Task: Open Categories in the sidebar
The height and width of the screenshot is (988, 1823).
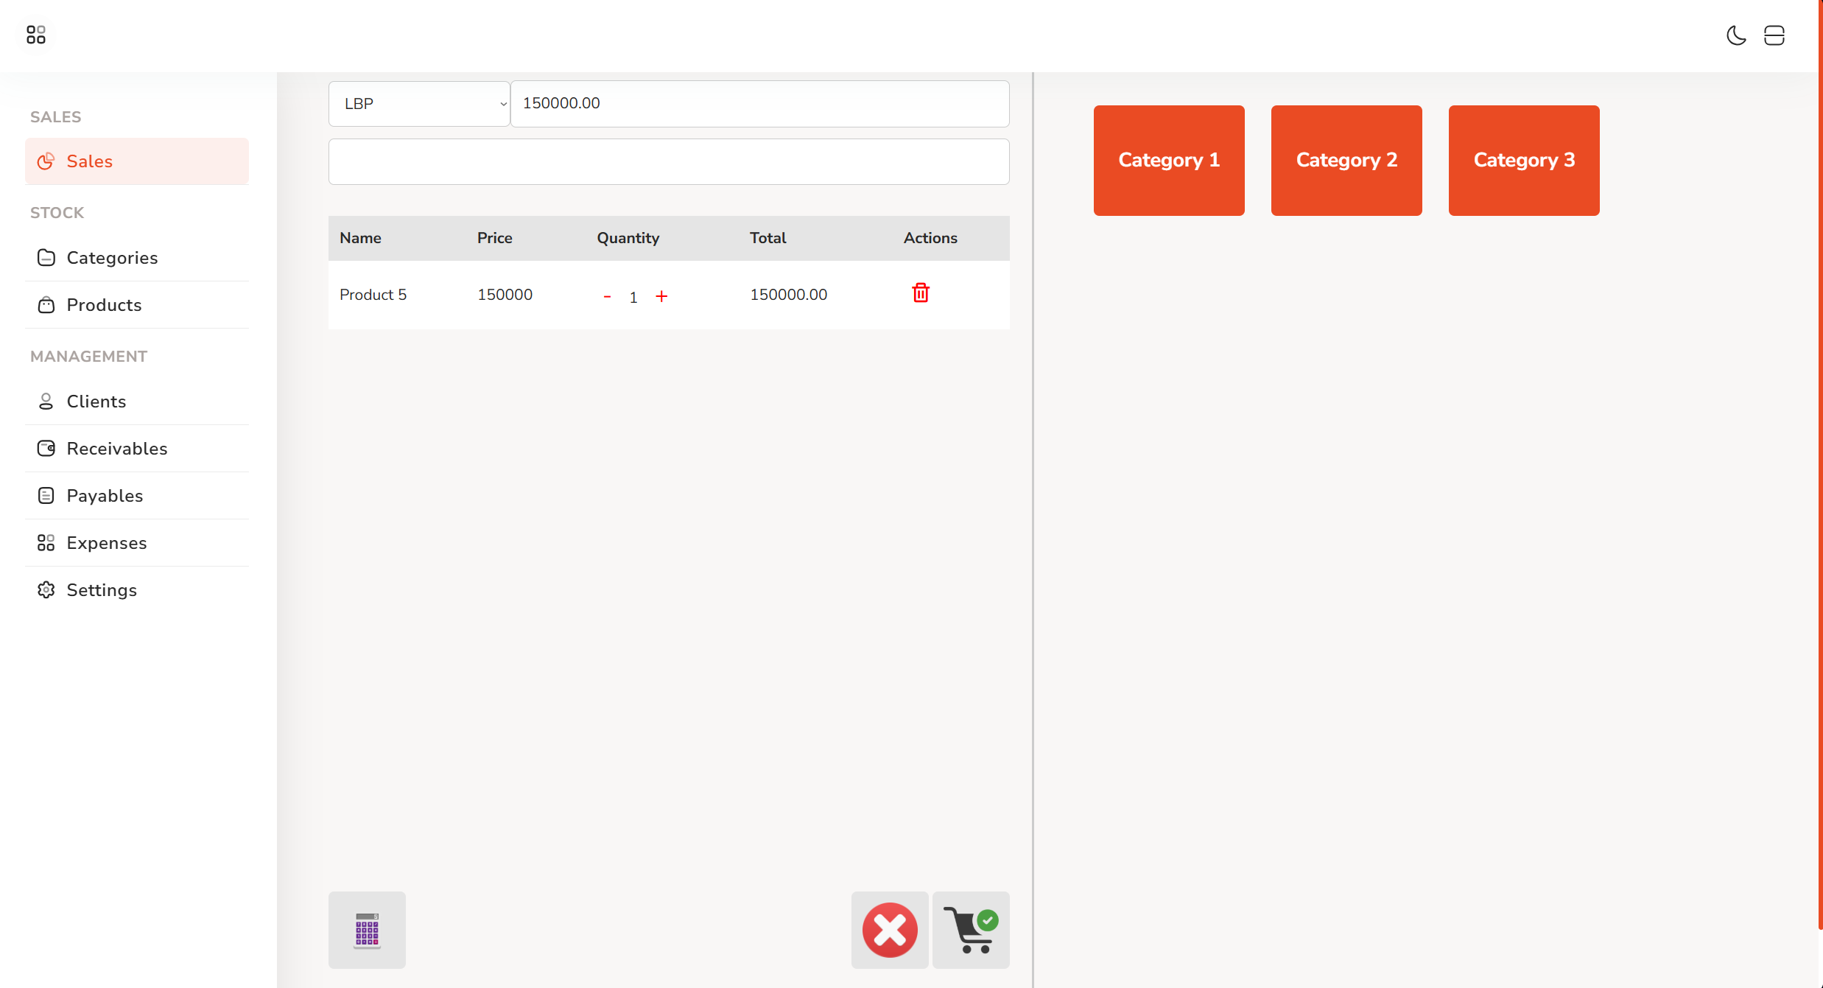Action: click(112, 258)
